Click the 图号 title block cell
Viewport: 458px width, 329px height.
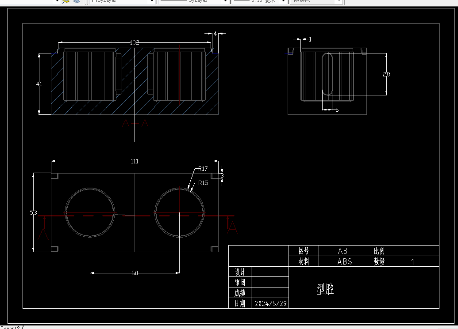tap(304, 251)
